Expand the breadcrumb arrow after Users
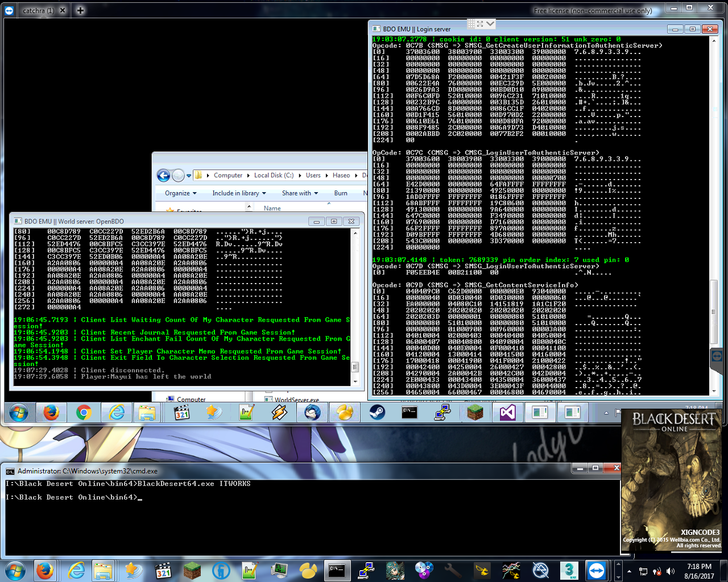The width and height of the screenshot is (728, 582). 326,176
